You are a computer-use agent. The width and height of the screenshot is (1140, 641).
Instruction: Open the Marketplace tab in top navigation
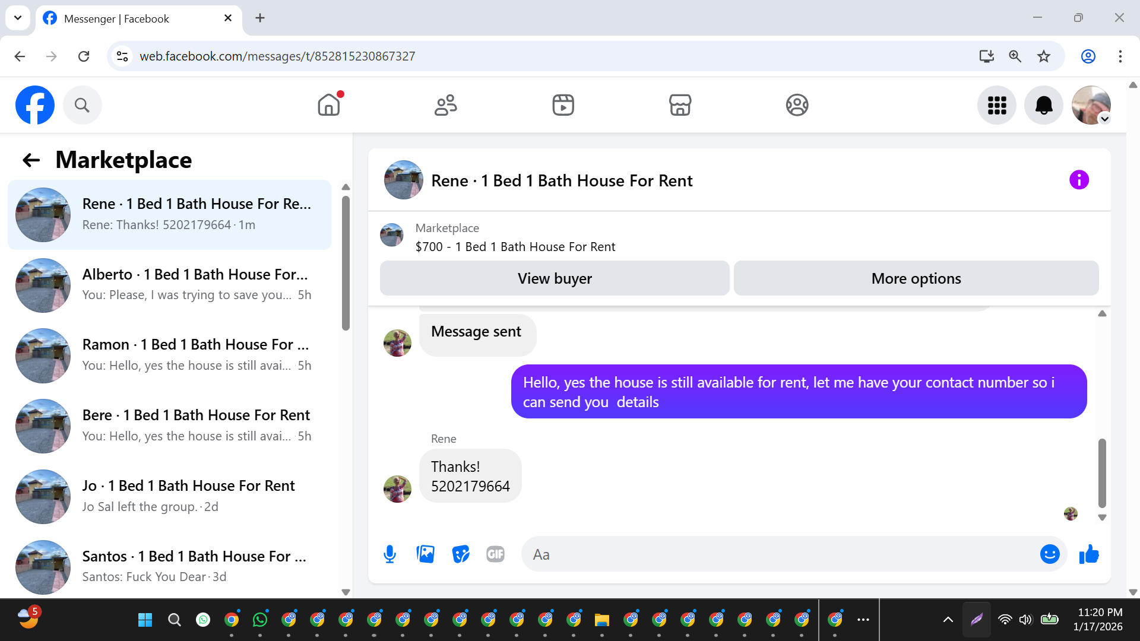pyautogui.click(x=680, y=106)
